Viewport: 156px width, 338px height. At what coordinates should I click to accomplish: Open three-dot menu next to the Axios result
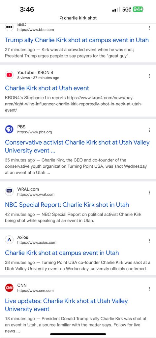tap(149, 241)
